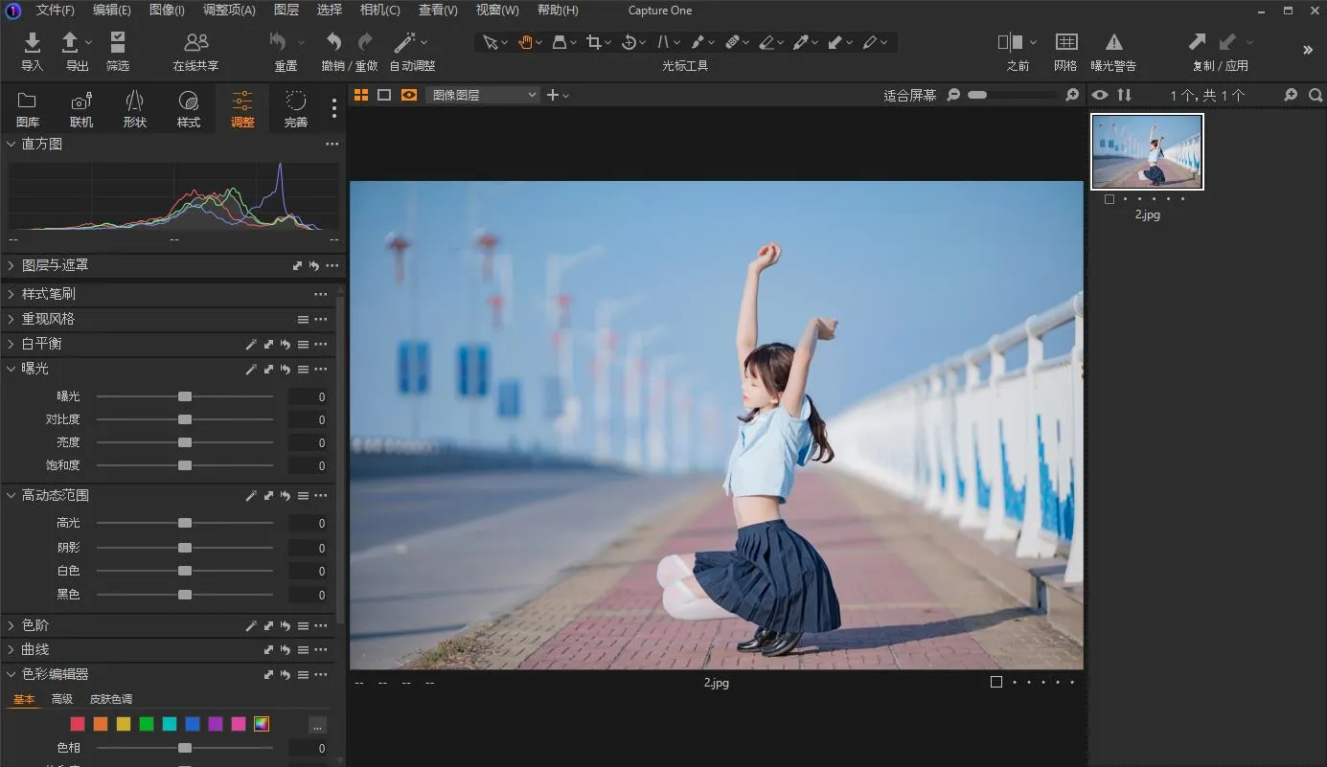Open Live Share (在线共享) icon

195,43
